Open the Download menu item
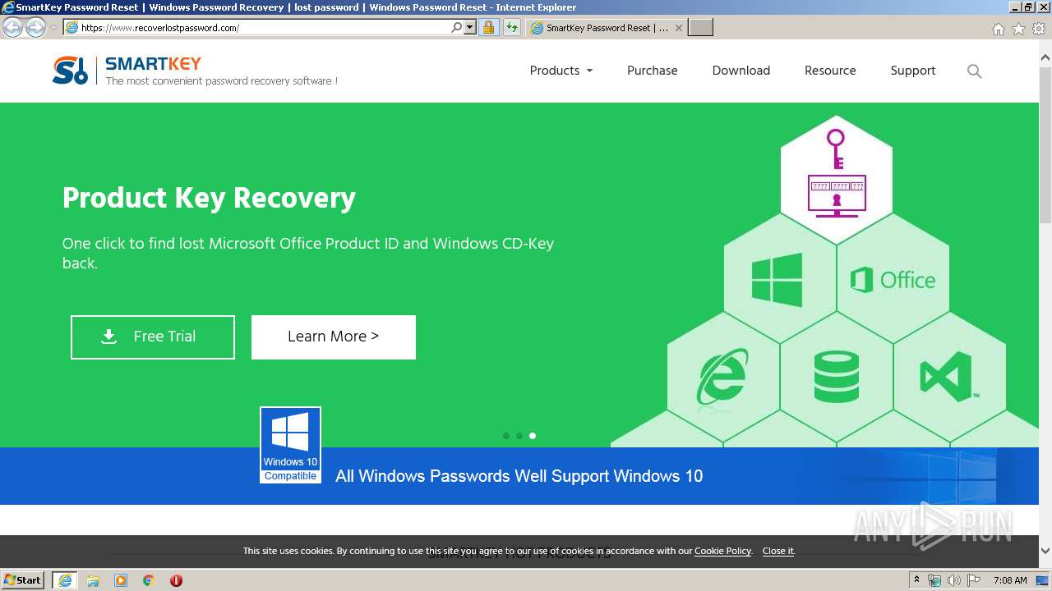1052x591 pixels. 741,71
